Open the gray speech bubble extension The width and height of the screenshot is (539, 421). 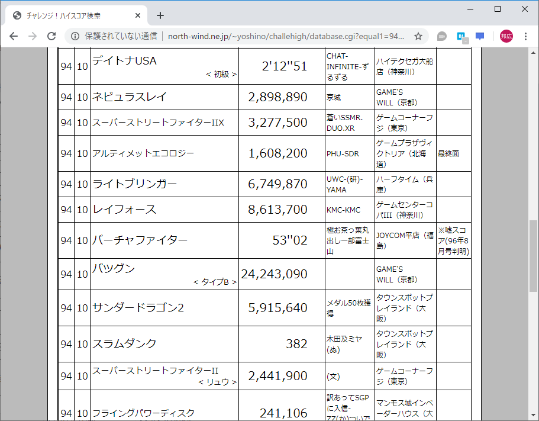click(x=441, y=36)
